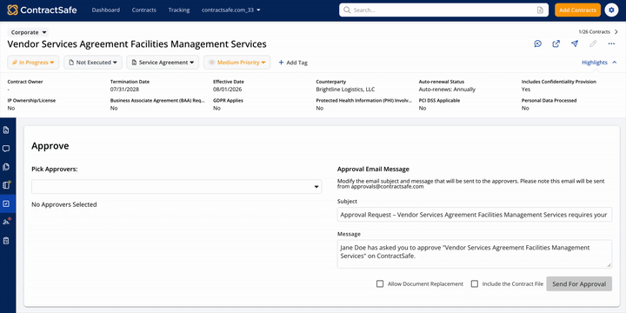Click in the top Search field
Screen dimensions: 626x313
click(443, 10)
